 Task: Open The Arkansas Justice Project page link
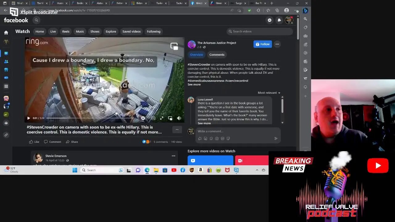217,43
